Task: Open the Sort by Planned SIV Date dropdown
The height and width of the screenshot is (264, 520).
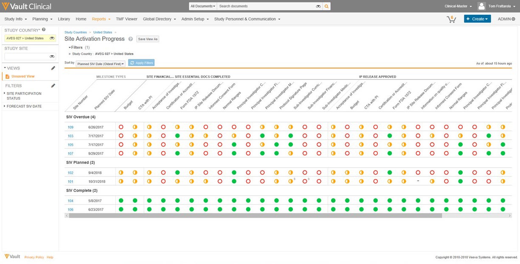Action: coord(101,63)
